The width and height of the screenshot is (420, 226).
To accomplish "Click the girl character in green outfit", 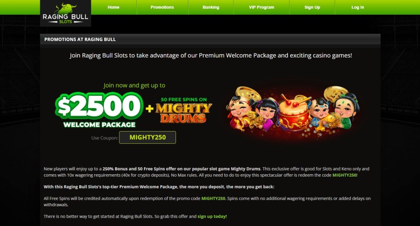I will point(347,111).
